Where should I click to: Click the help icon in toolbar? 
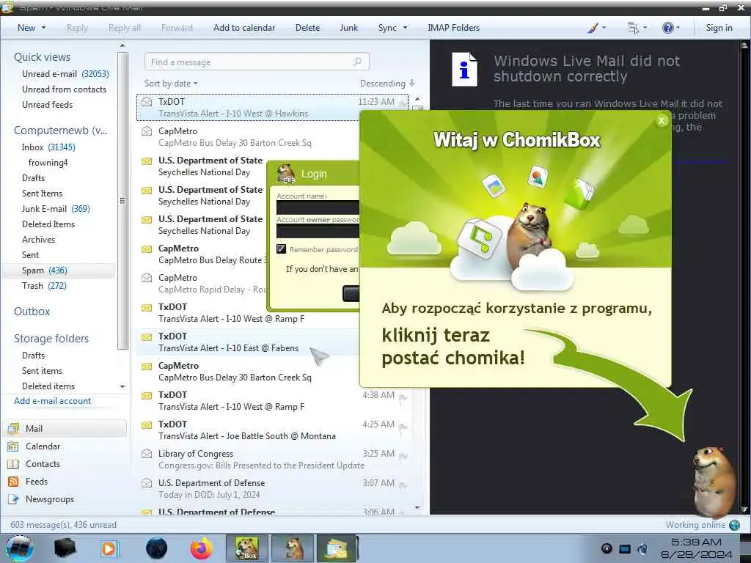coord(667,28)
